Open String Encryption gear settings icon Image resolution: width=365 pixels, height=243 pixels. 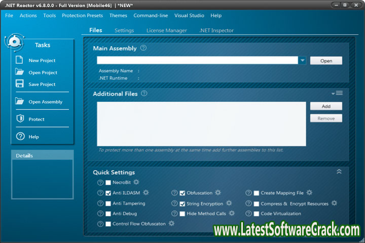(x=229, y=204)
